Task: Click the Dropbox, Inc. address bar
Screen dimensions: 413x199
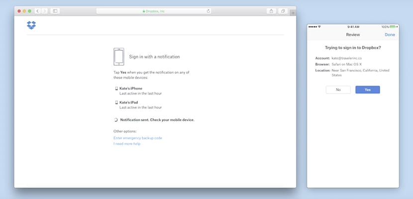Action: point(154,11)
